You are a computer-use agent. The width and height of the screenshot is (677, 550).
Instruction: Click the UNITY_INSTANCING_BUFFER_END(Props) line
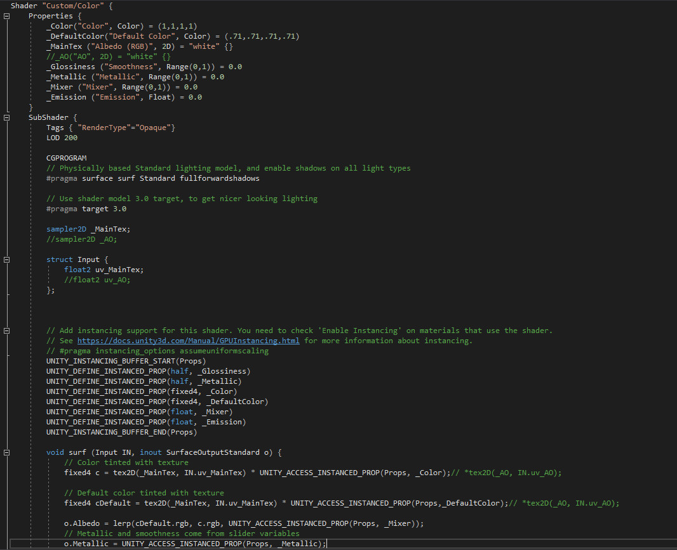pos(122,432)
